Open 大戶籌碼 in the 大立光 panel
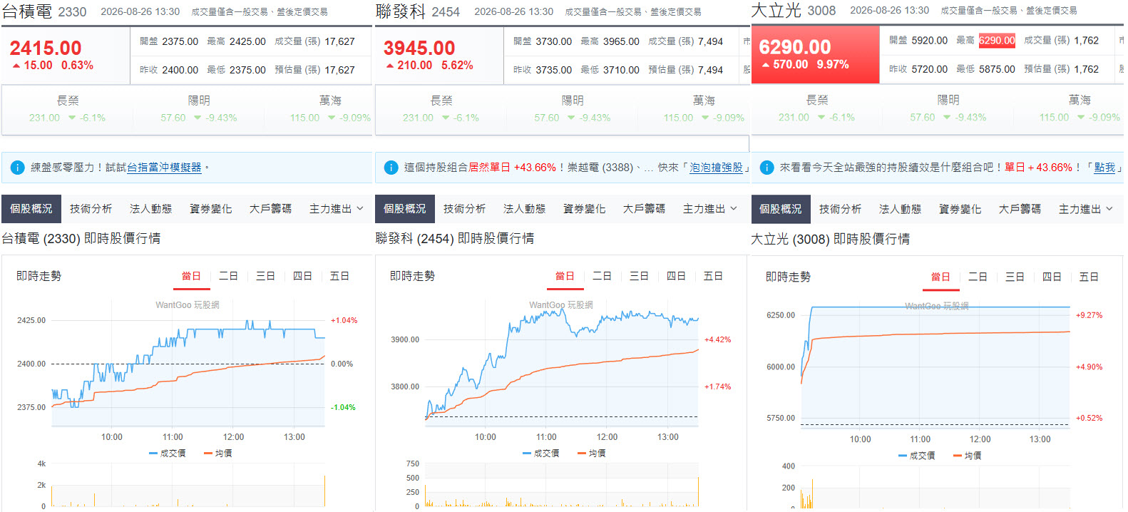This screenshot has height=512, width=1128. pos(1020,209)
